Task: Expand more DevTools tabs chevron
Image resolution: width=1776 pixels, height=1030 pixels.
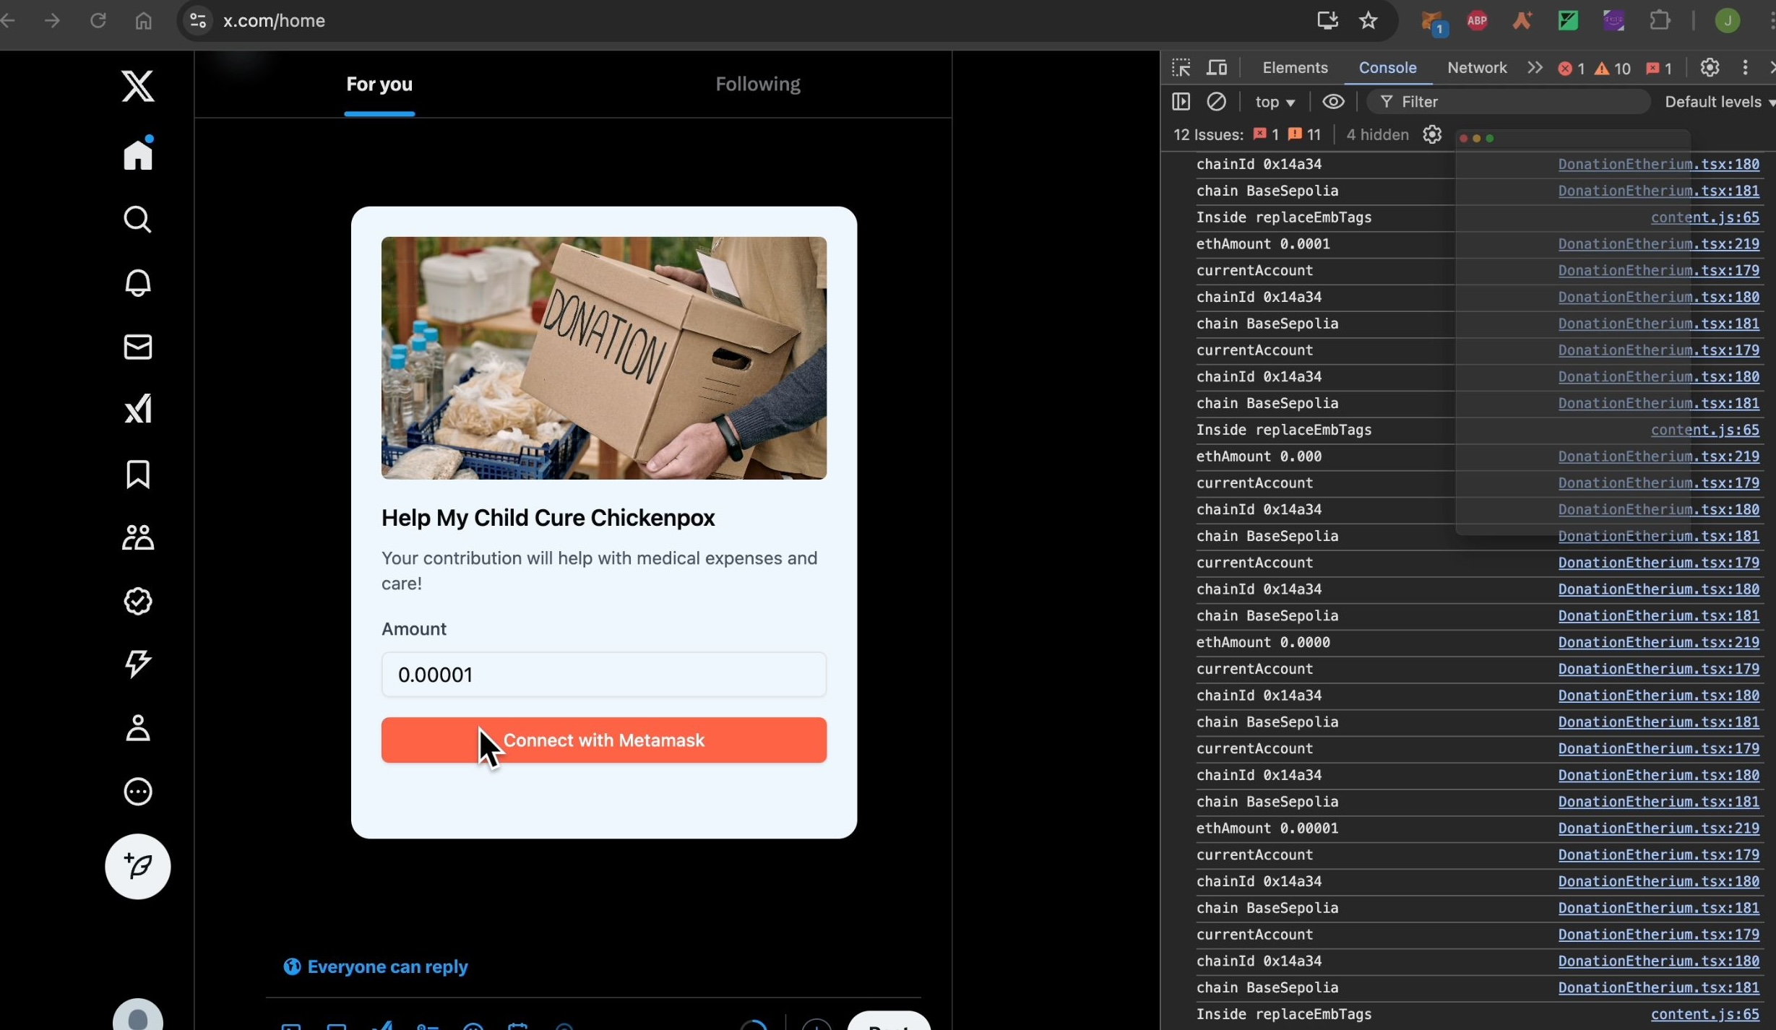Action: [x=1535, y=67]
